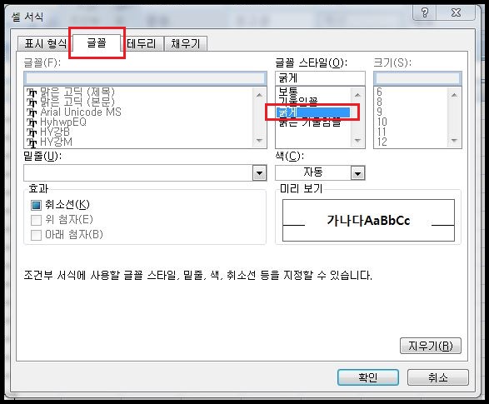Viewport: 489px width, 404px height.
Task: Select font HY강M
Action: (x=56, y=142)
